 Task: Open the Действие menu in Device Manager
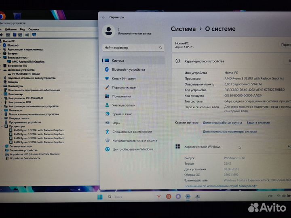pos(11,29)
